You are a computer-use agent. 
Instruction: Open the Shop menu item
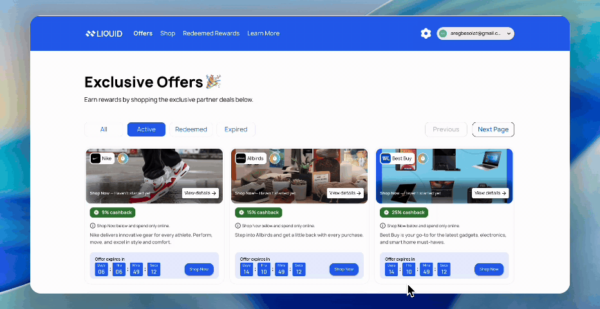(167, 33)
